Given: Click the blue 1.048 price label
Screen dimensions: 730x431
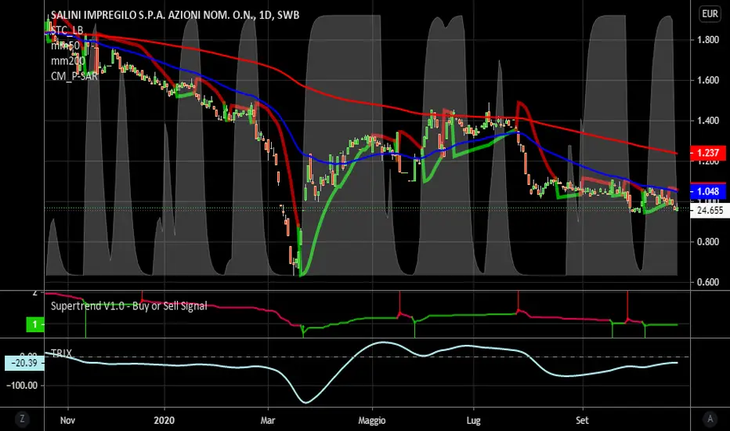Looking at the screenshot, I should tap(707, 191).
